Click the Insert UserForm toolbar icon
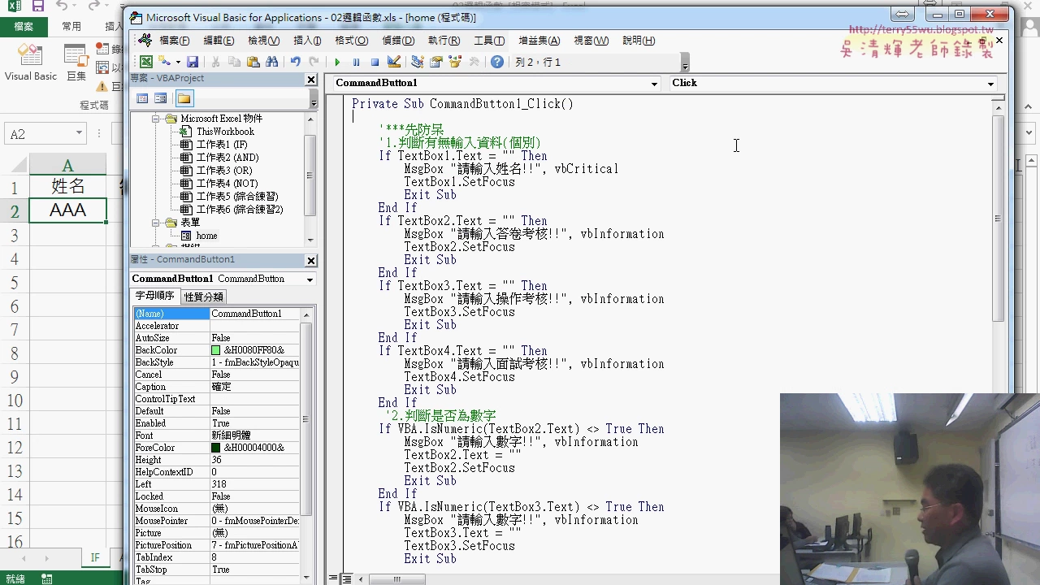 pyautogui.click(x=165, y=62)
